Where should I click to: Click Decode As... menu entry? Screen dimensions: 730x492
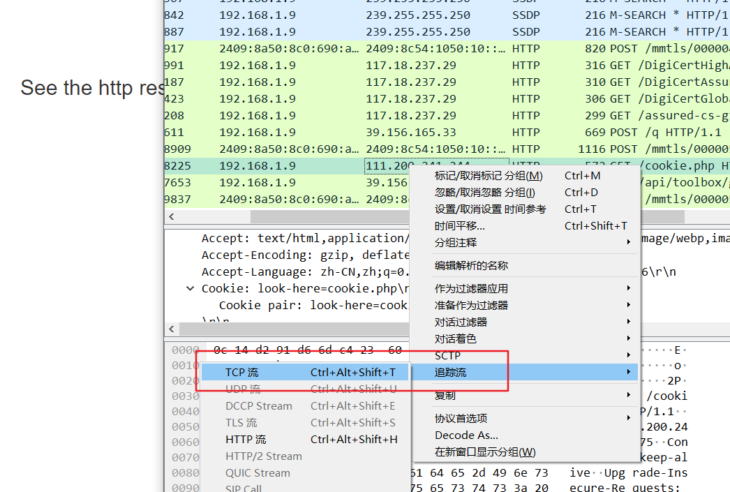coord(466,435)
